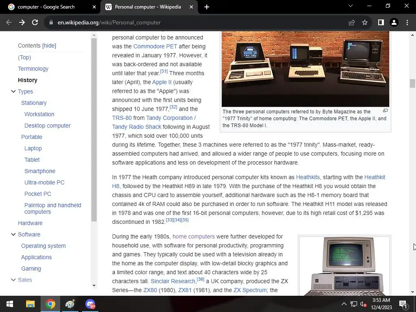Open the notification center icon
The width and height of the screenshot is (416, 312).
[403, 304]
